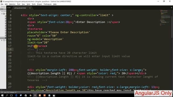Expand the collapsed second folder in sidebar
173x97 pixels.
click(2, 40)
